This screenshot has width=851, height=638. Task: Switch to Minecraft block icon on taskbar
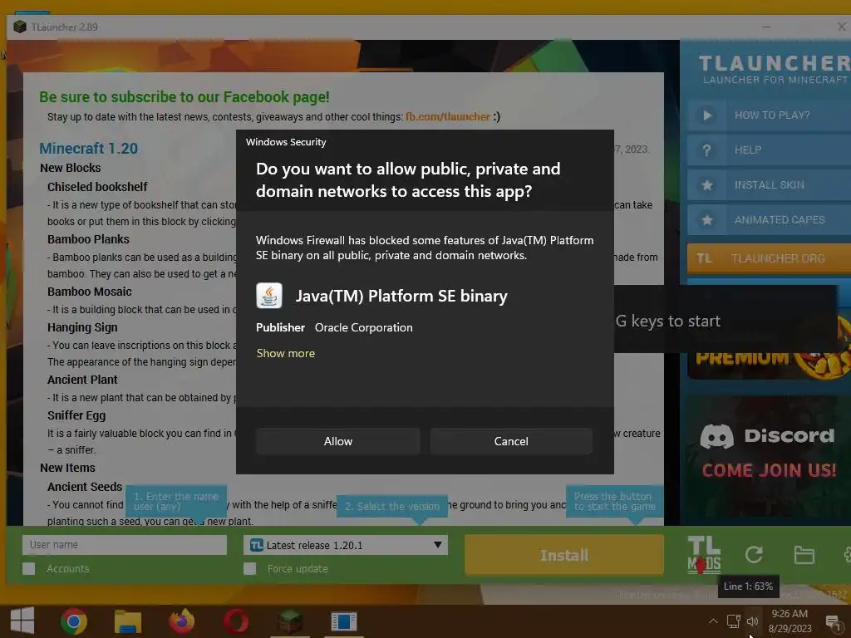point(290,621)
